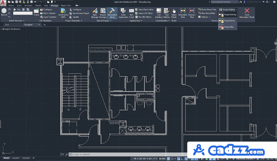The image size is (277, 161).
Task: Click the Demolition Plan icon
Action: click(x=183, y=13)
